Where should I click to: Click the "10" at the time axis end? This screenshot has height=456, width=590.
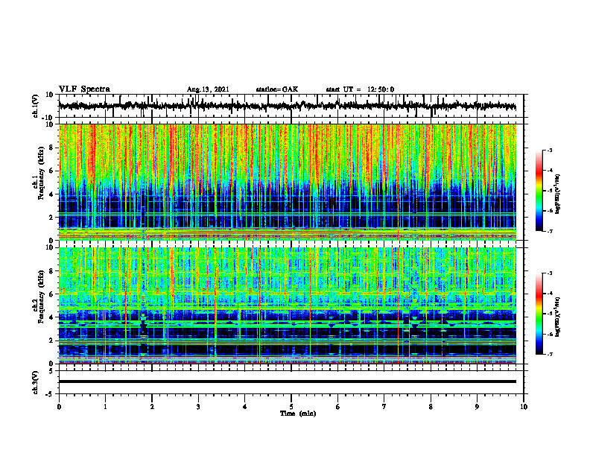[524, 407]
